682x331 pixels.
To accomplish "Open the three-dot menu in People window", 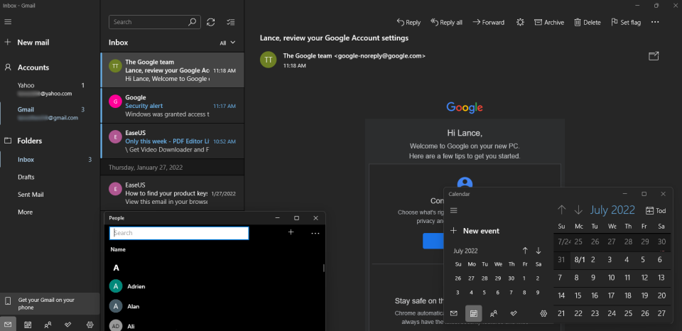I will coord(315,233).
